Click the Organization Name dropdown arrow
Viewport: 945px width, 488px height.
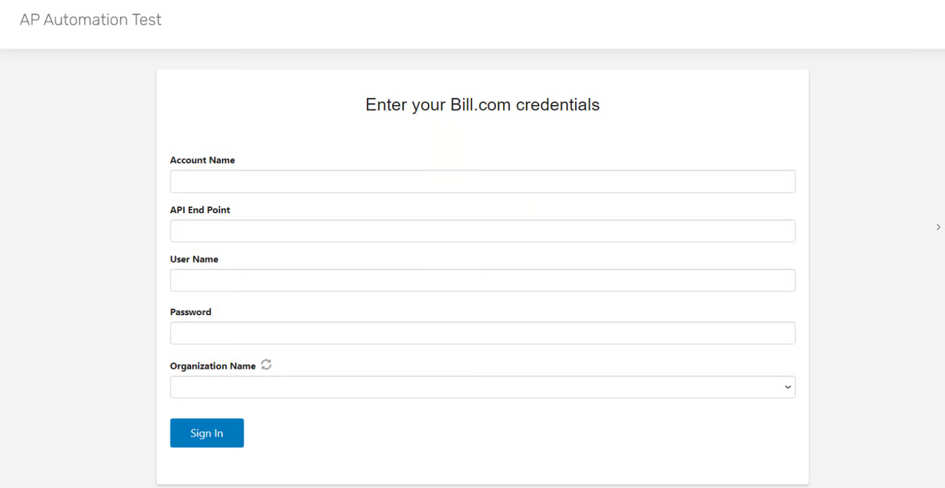(788, 387)
